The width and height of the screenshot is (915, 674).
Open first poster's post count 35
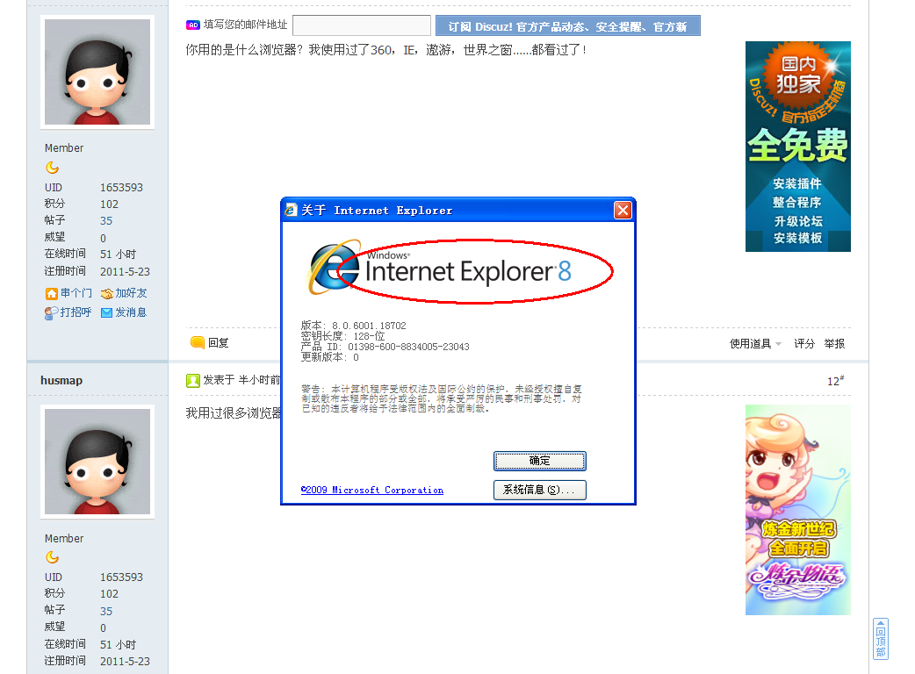coord(106,221)
